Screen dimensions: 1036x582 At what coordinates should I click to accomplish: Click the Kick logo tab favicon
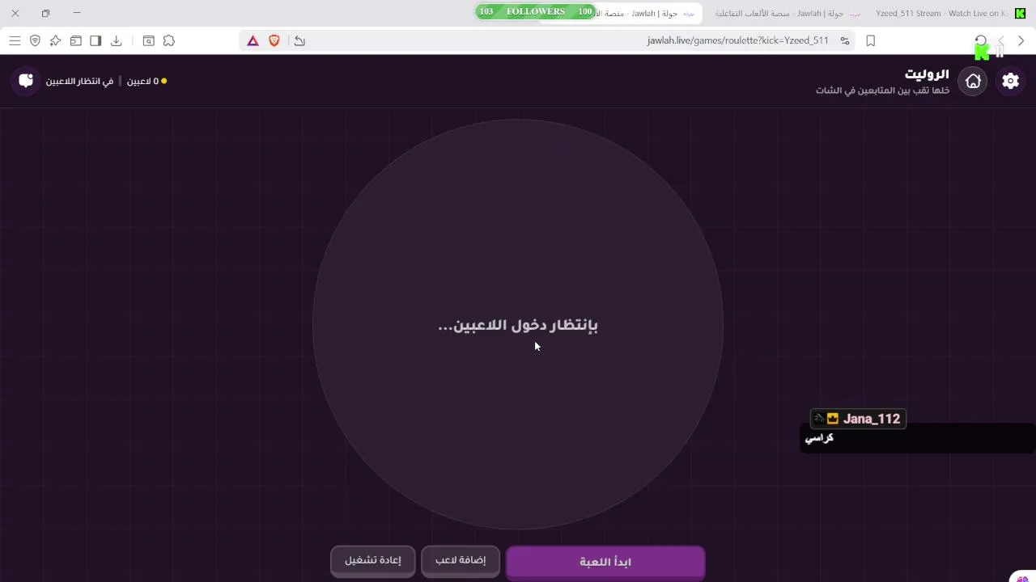1020,13
